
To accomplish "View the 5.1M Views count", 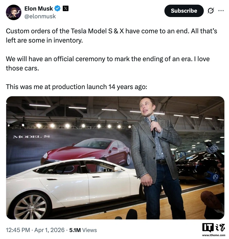I will 83,230.
